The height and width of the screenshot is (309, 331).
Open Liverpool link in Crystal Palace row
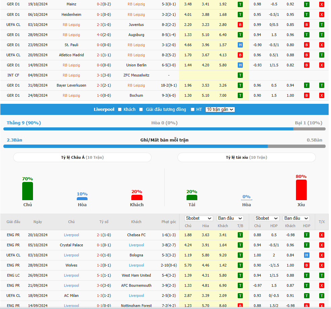(136, 245)
